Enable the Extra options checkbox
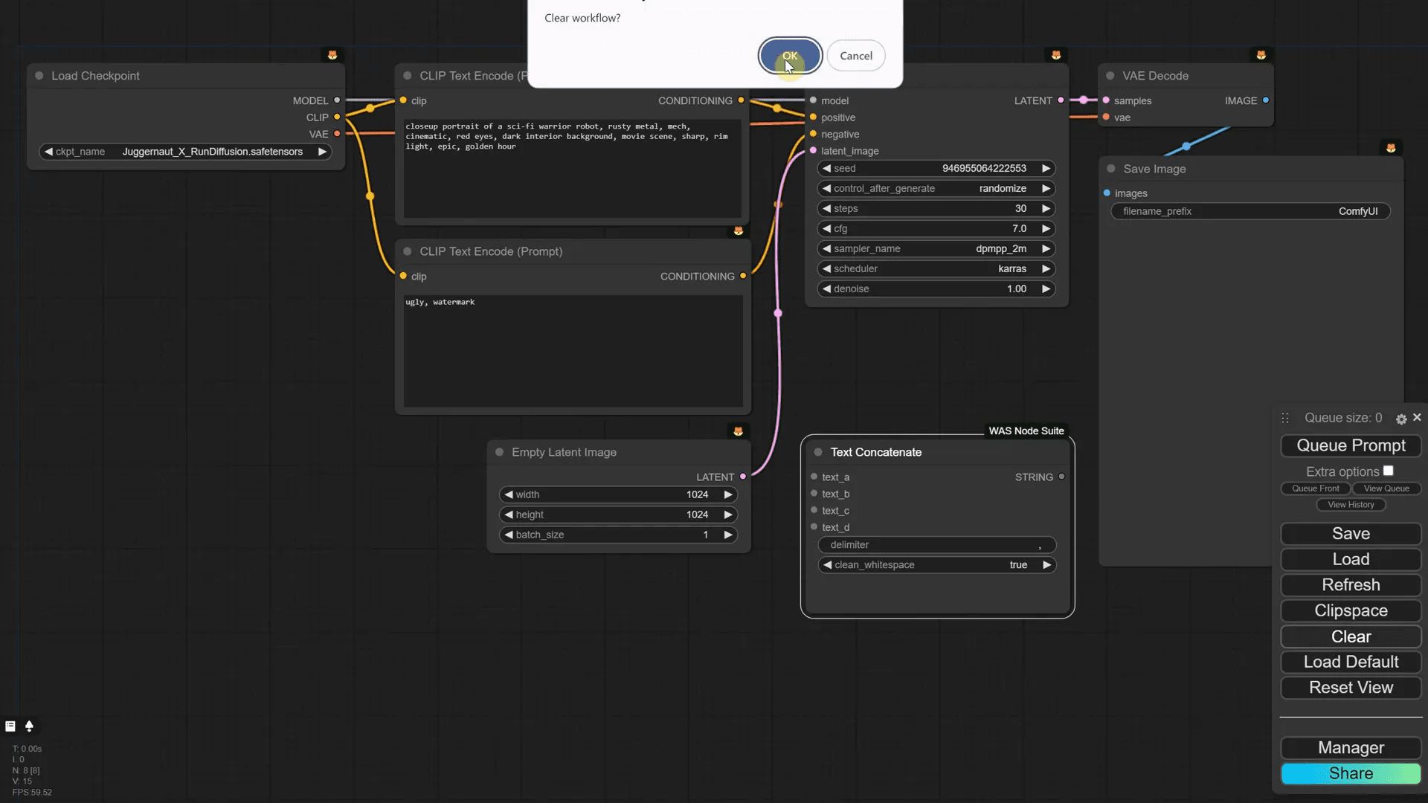Screen dimensions: 1428x803 click(1389, 470)
